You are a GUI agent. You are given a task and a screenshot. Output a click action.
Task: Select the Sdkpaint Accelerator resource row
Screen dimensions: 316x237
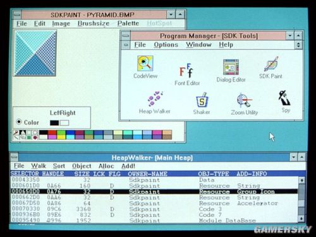click(x=154, y=203)
